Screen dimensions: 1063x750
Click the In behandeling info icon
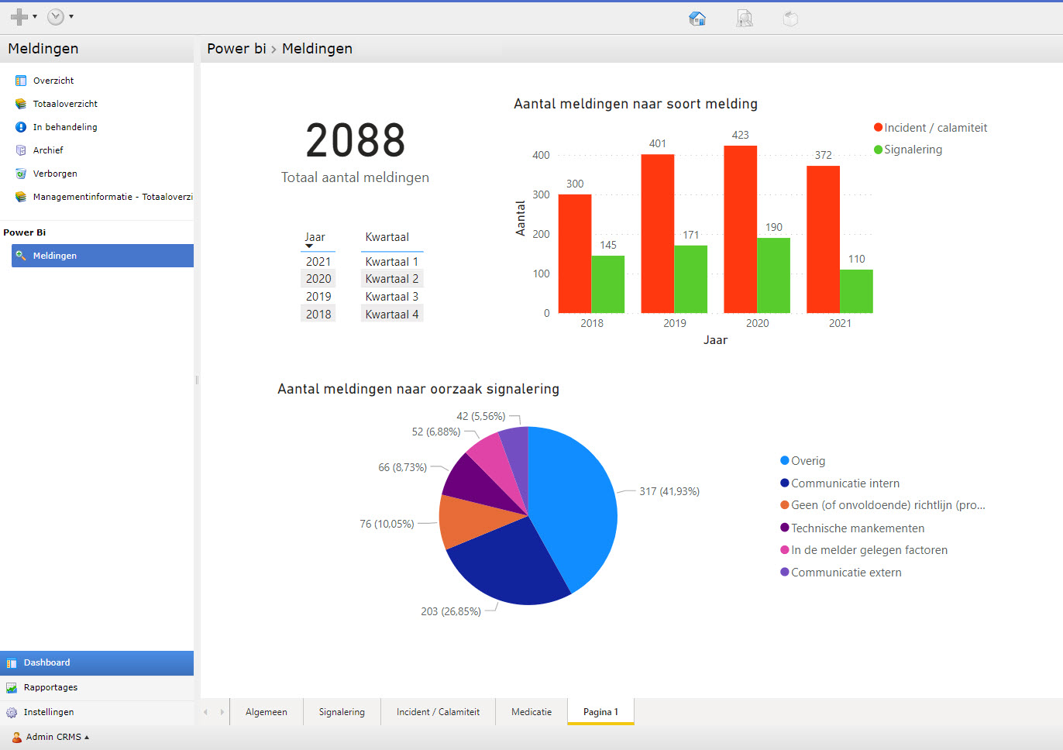click(x=21, y=127)
